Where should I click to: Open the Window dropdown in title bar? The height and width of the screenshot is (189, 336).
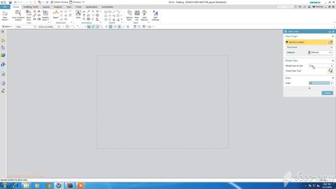(x=77, y=2)
